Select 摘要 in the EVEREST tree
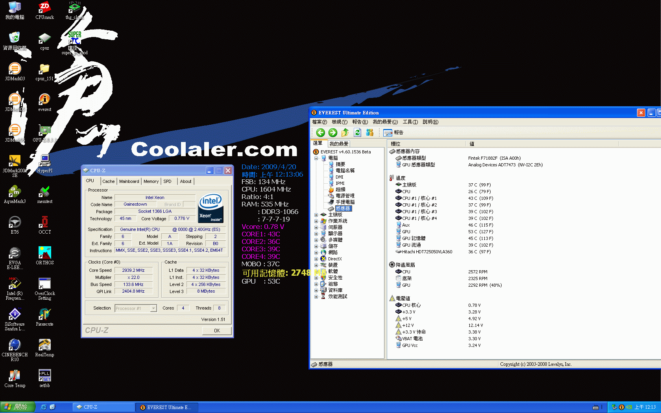Image resolution: width=661 pixels, height=413 pixels. [340, 164]
